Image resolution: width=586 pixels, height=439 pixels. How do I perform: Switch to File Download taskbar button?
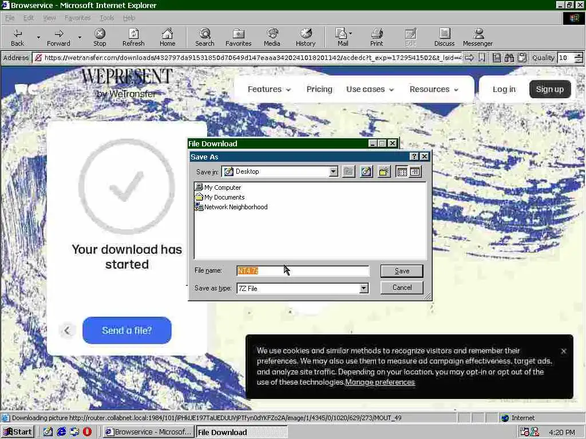point(242,432)
